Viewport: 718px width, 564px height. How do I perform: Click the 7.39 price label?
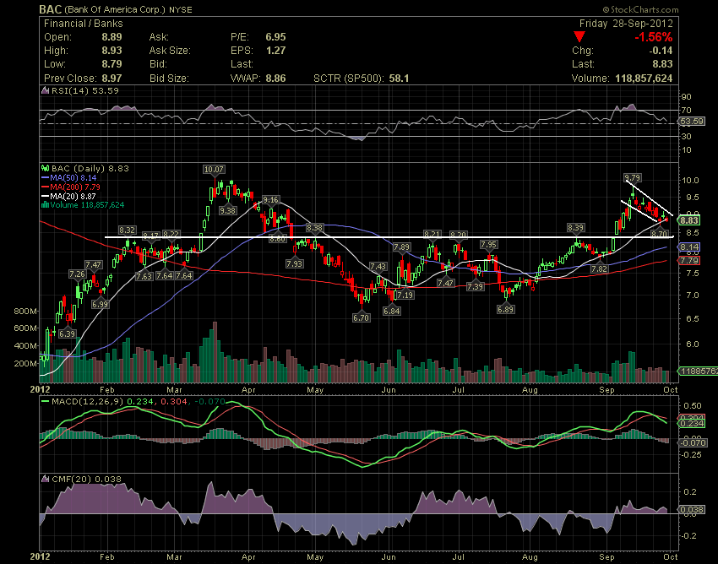click(x=475, y=286)
